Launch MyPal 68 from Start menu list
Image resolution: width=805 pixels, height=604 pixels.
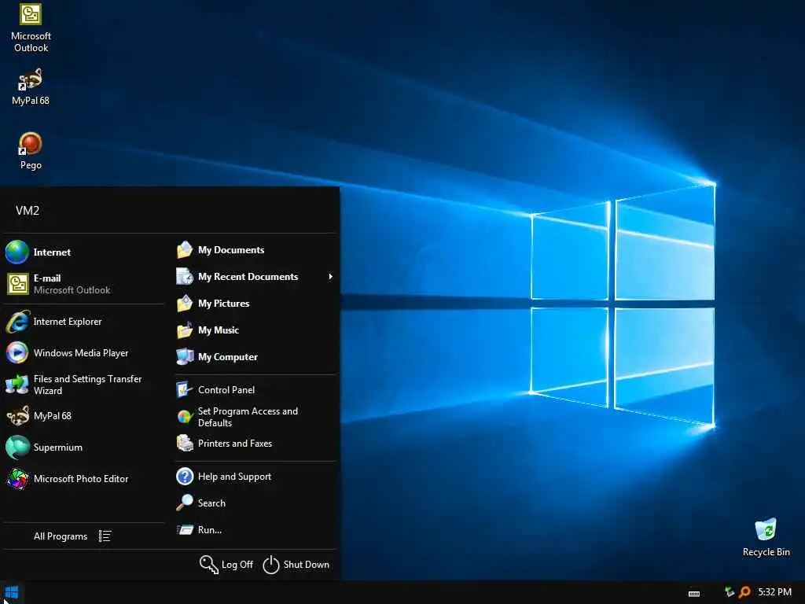83,416
